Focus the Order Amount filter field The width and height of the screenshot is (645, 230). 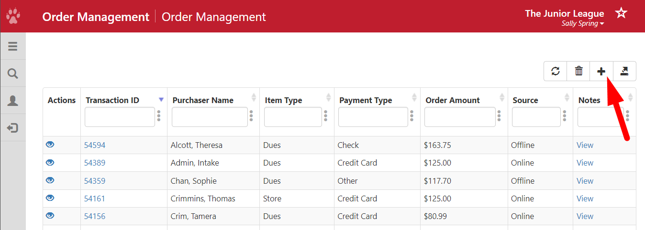pos(460,117)
